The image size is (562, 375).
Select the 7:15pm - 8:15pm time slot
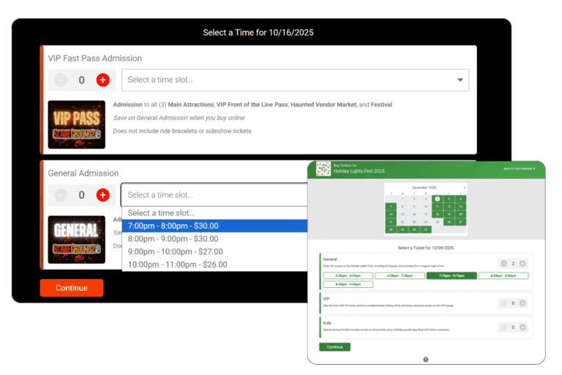[451, 275]
